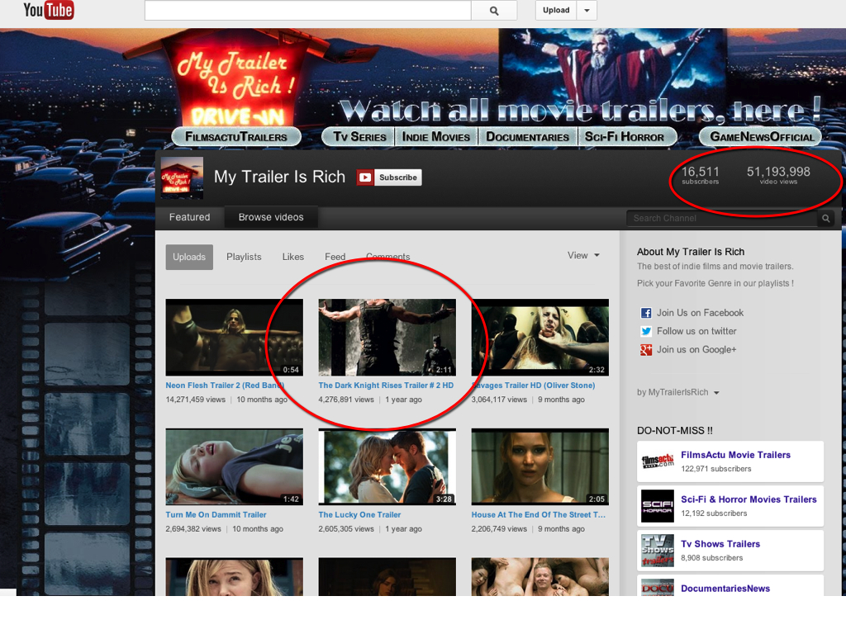Open the Twitter bird icon
Image resolution: width=846 pixels, height=634 pixels.
tap(645, 331)
